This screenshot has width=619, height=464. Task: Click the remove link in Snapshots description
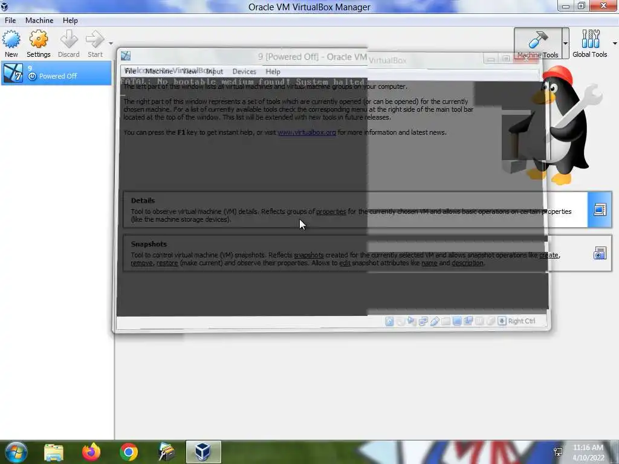(141, 263)
